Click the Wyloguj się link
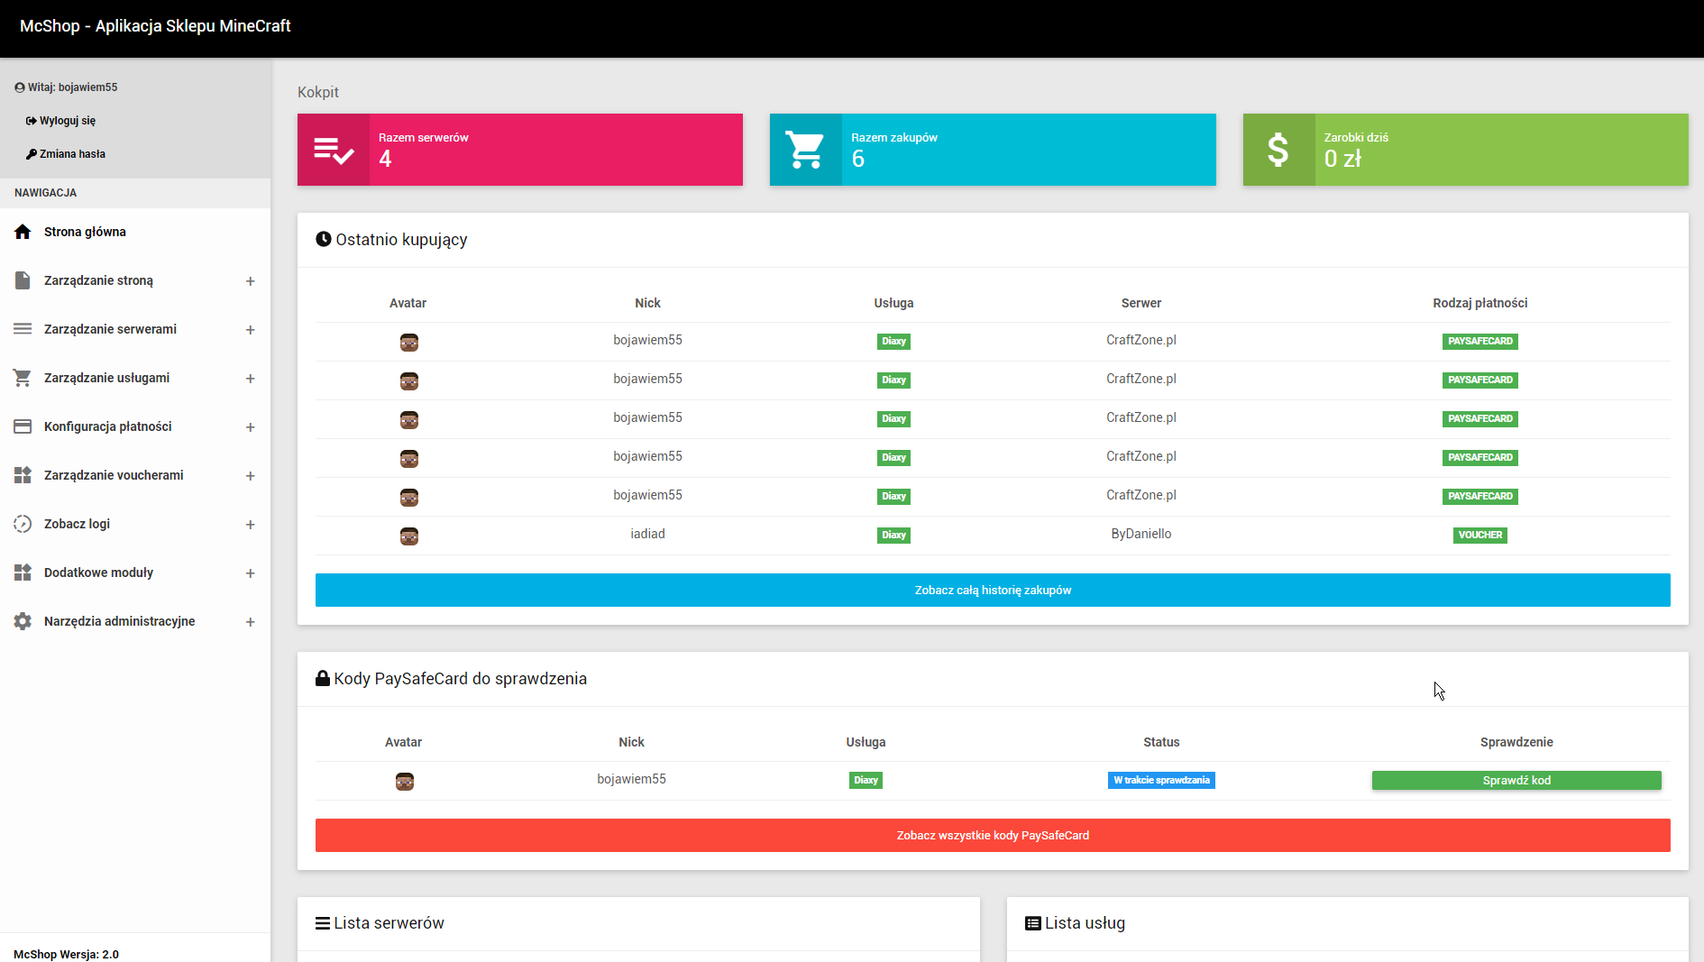This screenshot has width=1704, height=962. 67,121
